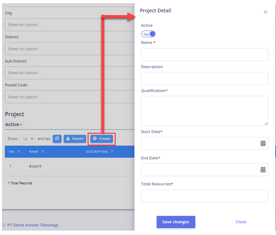Screen dimensions: 276x235
Task: Click the Qualification text area
Action: click(205, 111)
